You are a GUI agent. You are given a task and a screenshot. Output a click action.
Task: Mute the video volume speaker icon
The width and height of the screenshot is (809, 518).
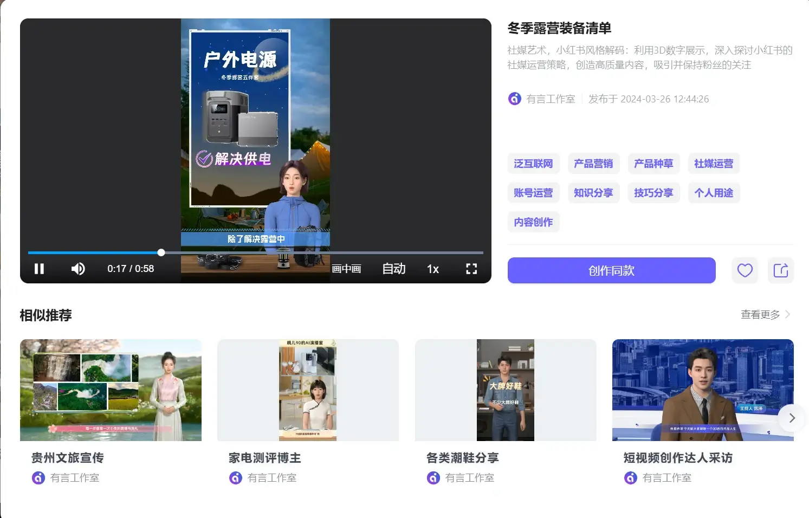pyautogui.click(x=78, y=269)
